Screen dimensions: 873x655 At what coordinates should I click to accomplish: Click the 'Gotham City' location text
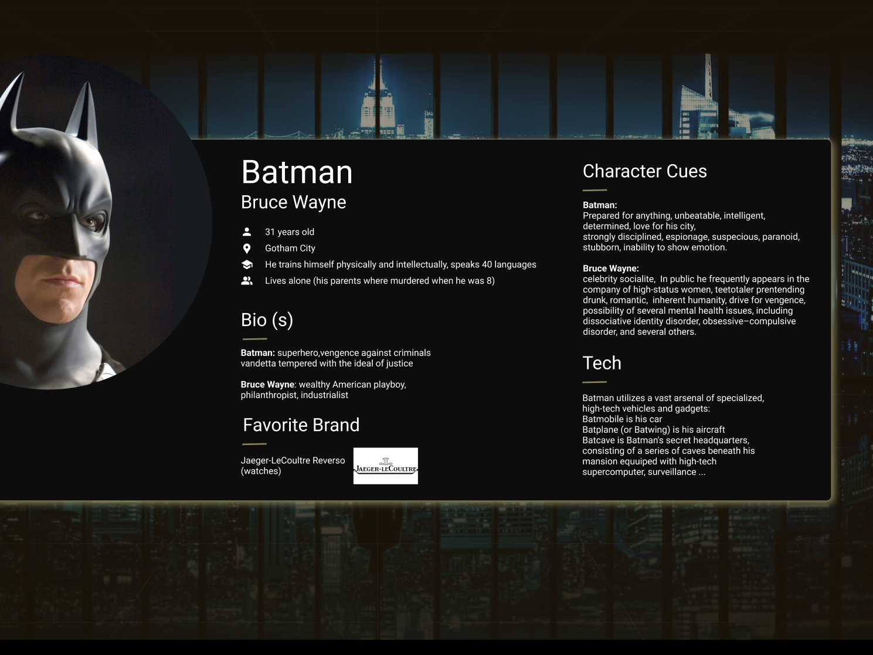click(290, 249)
